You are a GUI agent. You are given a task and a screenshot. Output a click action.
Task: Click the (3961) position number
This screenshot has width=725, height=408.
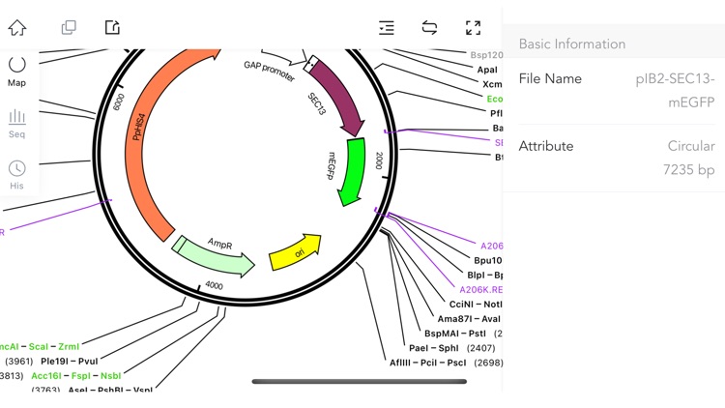19,361
